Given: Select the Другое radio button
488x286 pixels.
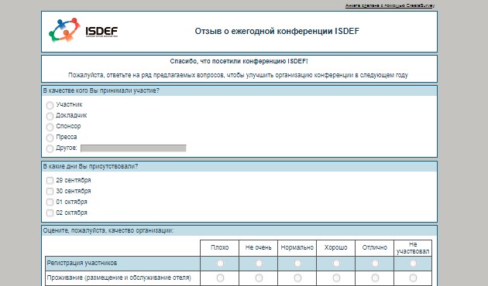Looking at the screenshot, I should pos(50,148).
